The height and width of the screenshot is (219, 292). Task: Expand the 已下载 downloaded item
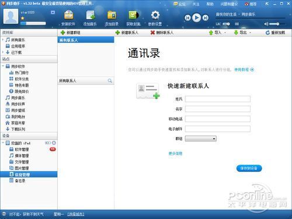pyautogui.click(x=3, y=52)
